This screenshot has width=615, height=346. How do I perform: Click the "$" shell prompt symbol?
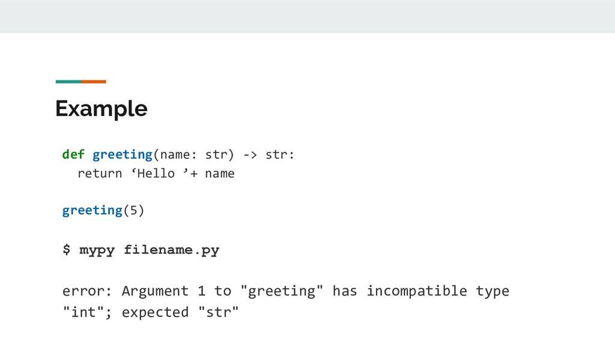(66, 250)
